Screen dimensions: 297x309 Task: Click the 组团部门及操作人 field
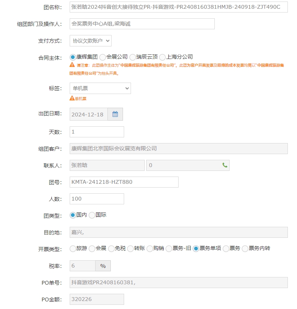click(x=142, y=24)
